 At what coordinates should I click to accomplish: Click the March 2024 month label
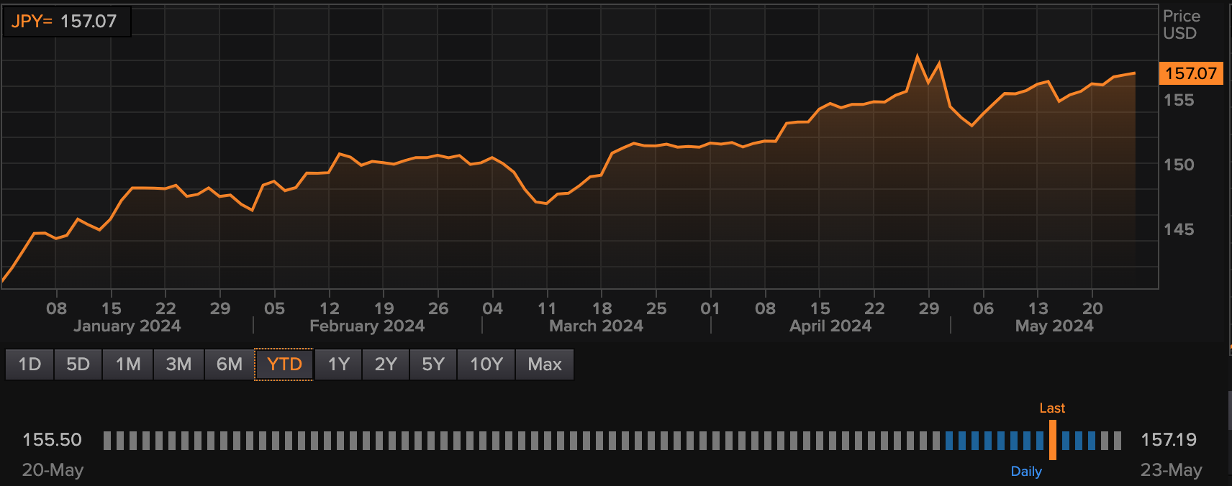pyautogui.click(x=596, y=326)
